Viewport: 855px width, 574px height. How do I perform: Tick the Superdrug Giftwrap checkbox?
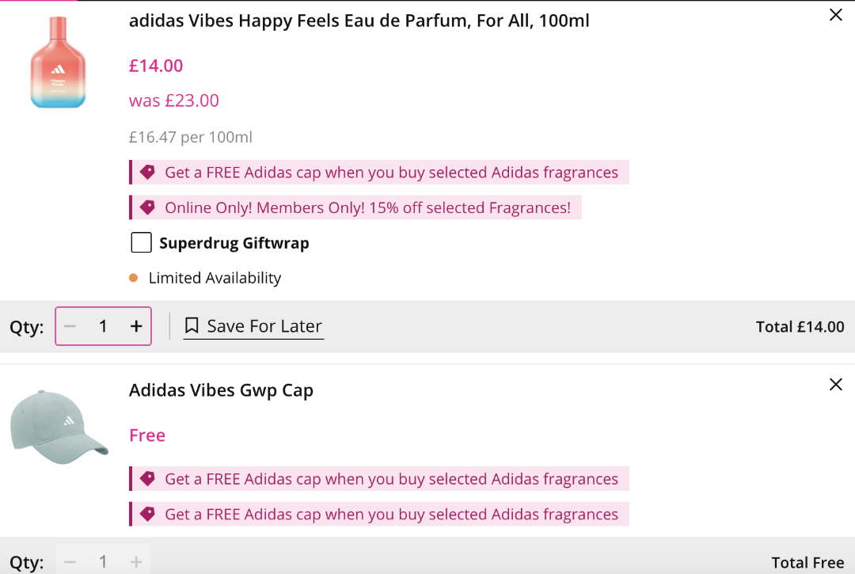tap(141, 243)
